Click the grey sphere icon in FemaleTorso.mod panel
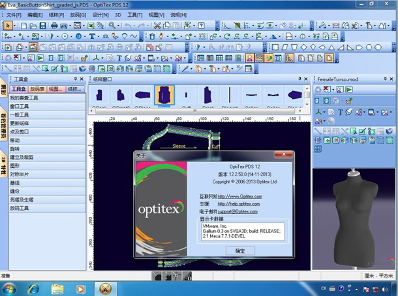 click(331, 121)
